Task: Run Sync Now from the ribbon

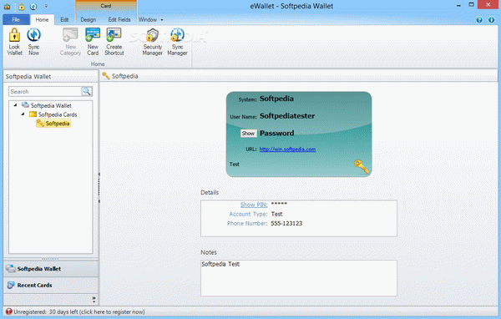Action: point(34,42)
